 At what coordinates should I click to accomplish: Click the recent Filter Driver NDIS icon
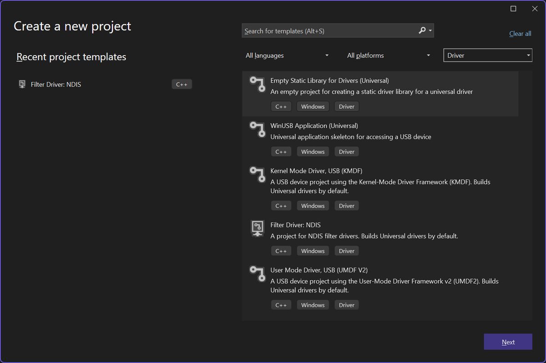click(x=22, y=84)
